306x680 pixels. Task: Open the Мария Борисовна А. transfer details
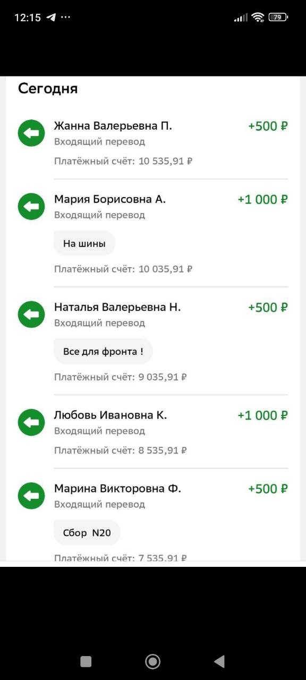(153, 233)
